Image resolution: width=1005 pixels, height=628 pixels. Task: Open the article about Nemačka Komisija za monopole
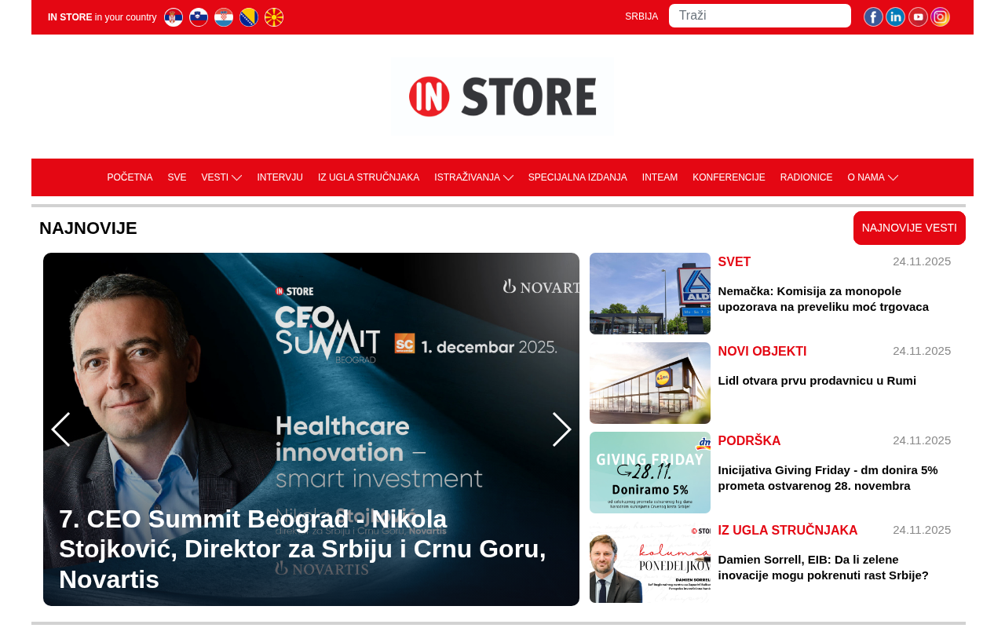(x=823, y=299)
